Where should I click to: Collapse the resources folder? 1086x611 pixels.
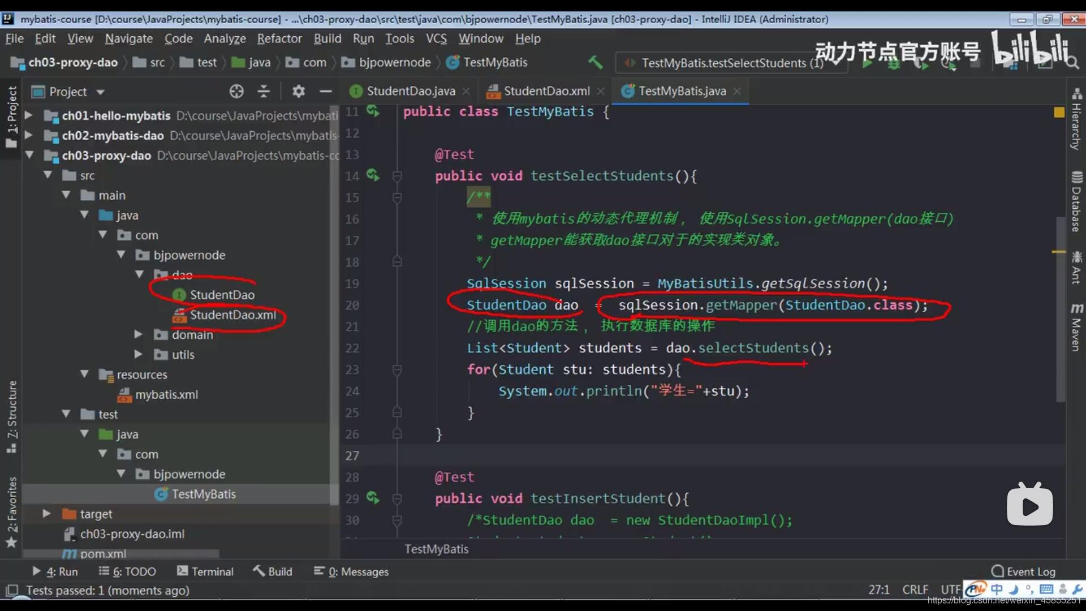[x=84, y=374]
